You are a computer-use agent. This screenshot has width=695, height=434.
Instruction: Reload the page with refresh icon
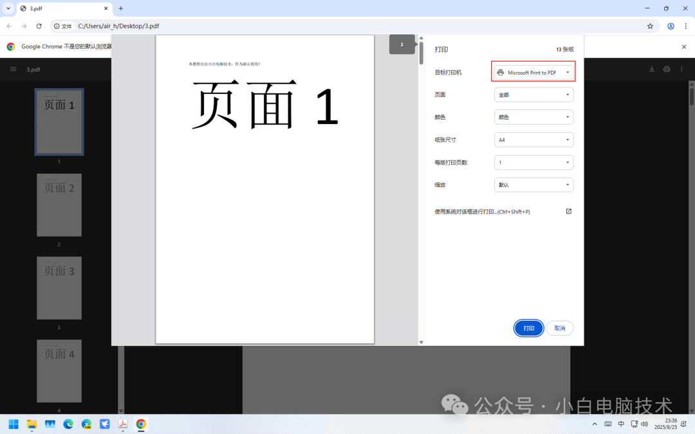click(x=39, y=26)
